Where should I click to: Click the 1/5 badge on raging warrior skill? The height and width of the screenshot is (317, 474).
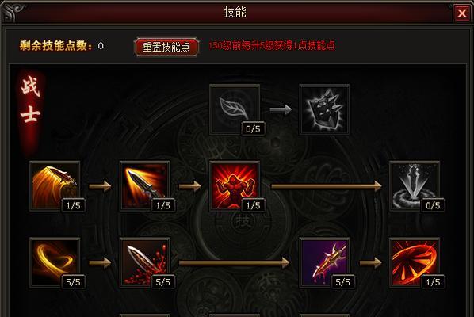tap(253, 205)
